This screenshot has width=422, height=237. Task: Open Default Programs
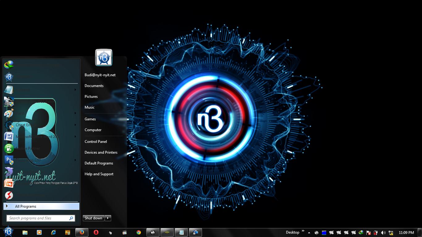tap(99, 163)
